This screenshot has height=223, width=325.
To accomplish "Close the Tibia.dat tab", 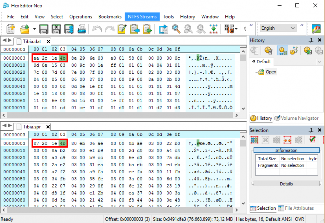I will [48, 42].
